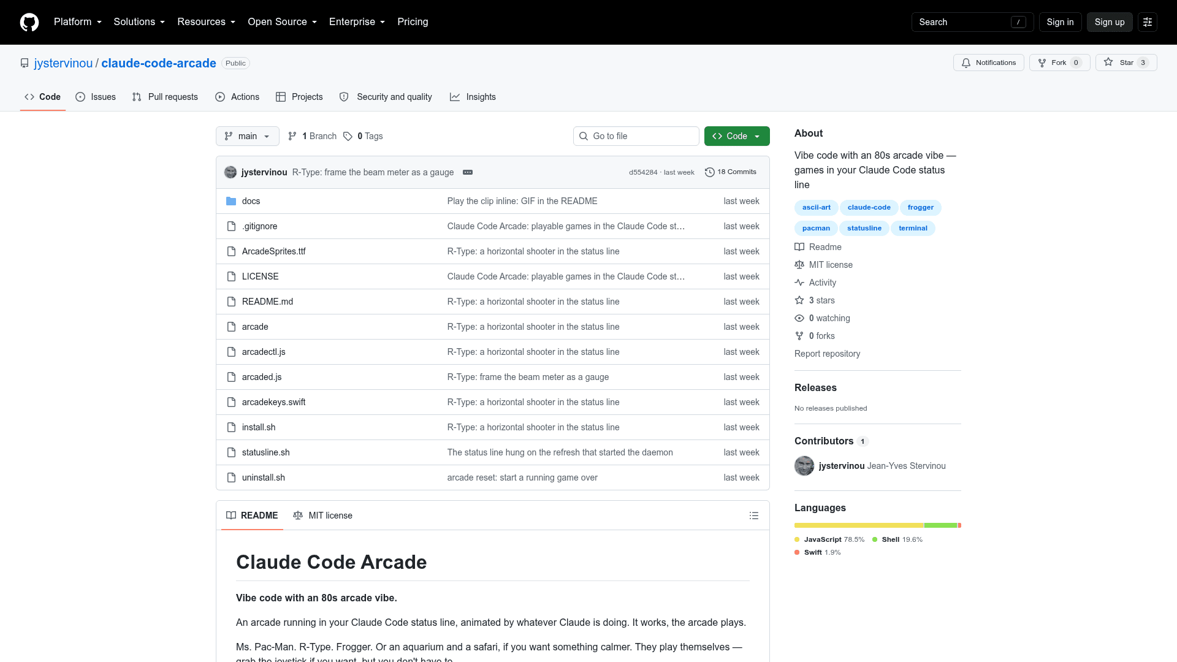1177x662 pixels.
Task: Open the frogger topic tag
Action: (x=921, y=208)
